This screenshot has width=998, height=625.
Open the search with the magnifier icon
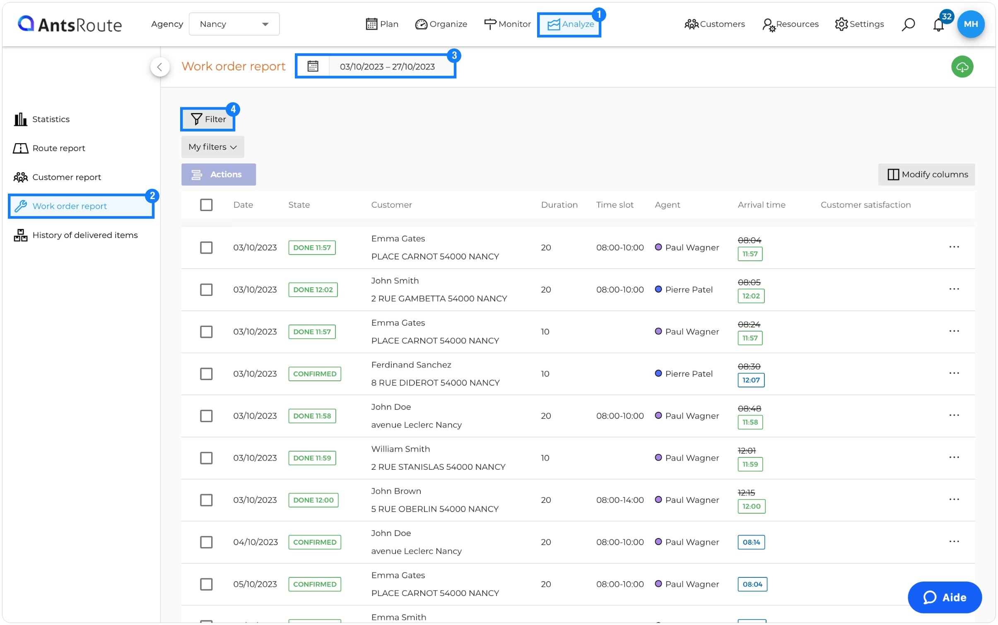(x=908, y=24)
